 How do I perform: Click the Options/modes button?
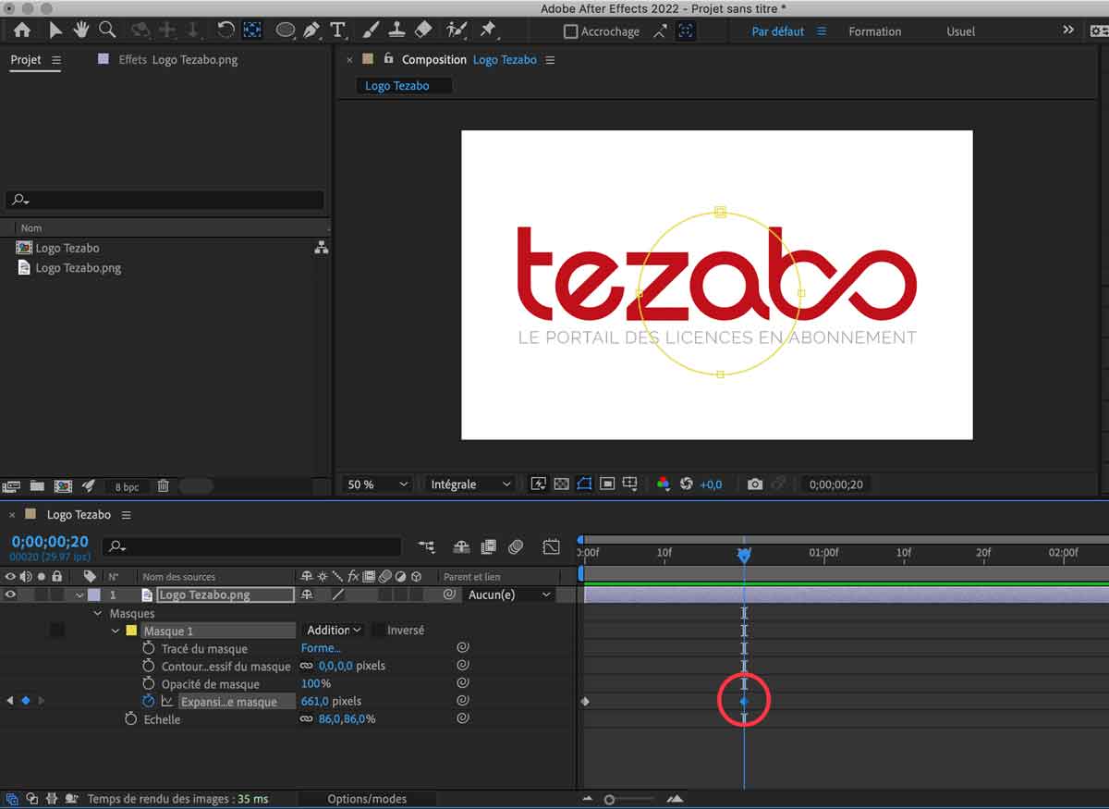pos(367,799)
